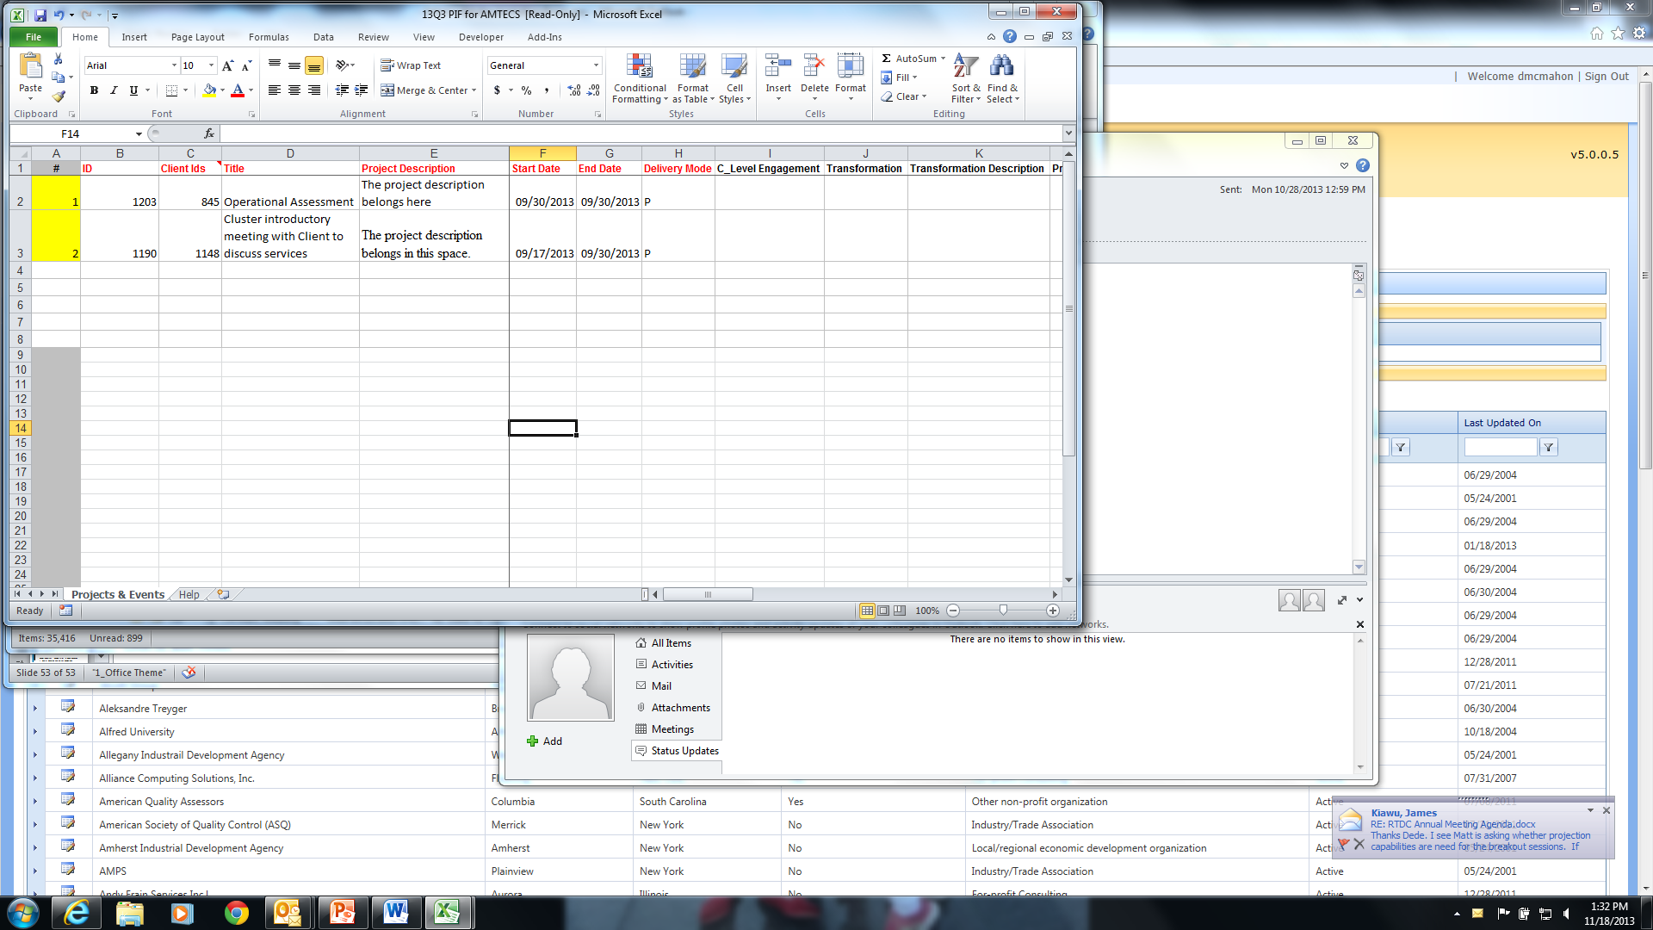Click the Format as Table icon

(693, 79)
